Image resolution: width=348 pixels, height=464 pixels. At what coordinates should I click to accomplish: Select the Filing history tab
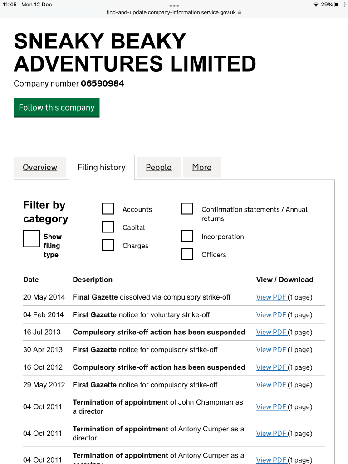point(101,167)
